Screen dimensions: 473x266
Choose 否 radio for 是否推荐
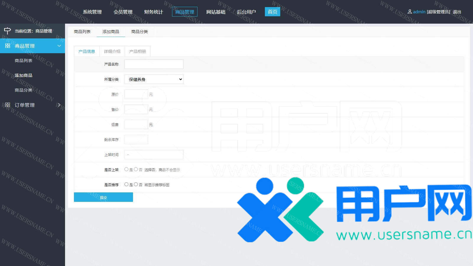click(x=136, y=184)
